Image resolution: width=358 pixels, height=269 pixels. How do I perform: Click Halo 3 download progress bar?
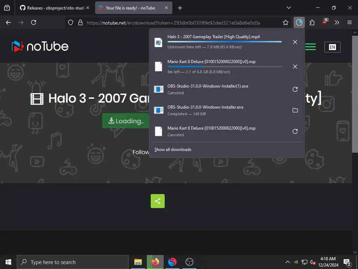(x=225, y=42)
